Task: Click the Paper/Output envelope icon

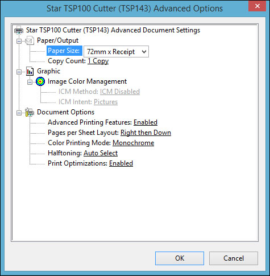Action: click(x=30, y=40)
